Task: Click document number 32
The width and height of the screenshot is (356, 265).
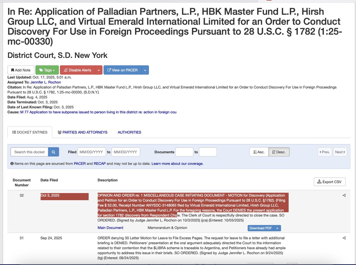Action: (22, 195)
